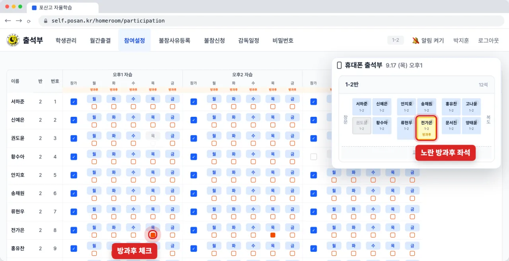Select 홍유찬's seat in the seat map
The width and height of the screenshot is (509, 261).
pyautogui.click(x=451, y=107)
